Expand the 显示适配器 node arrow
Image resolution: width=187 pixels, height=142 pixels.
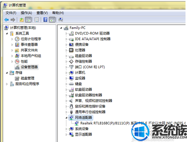pos(66,135)
